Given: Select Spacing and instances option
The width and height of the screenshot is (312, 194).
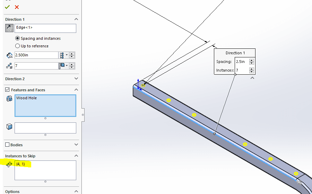Looking at the screenshot, I should 38,38.
